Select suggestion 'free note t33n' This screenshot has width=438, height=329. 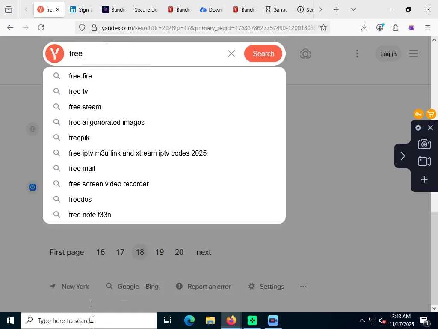point(164,215)
